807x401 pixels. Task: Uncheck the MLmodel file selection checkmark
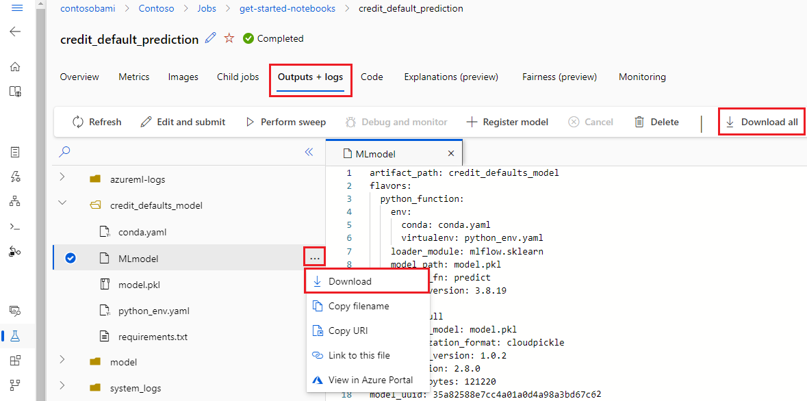70,258
